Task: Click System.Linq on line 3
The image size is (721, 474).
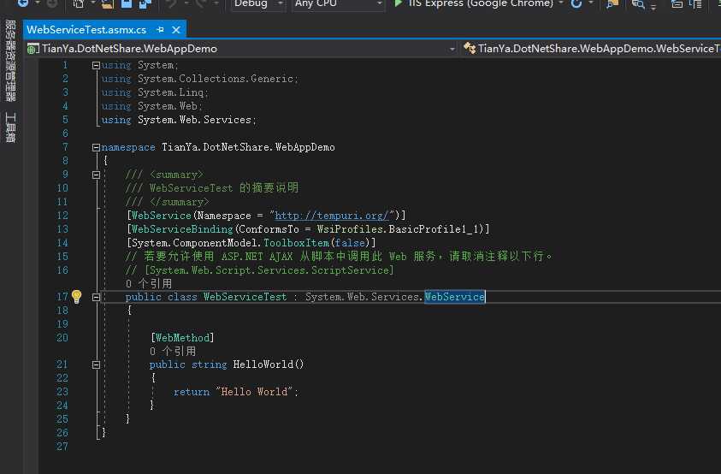Action: point(170,92)
